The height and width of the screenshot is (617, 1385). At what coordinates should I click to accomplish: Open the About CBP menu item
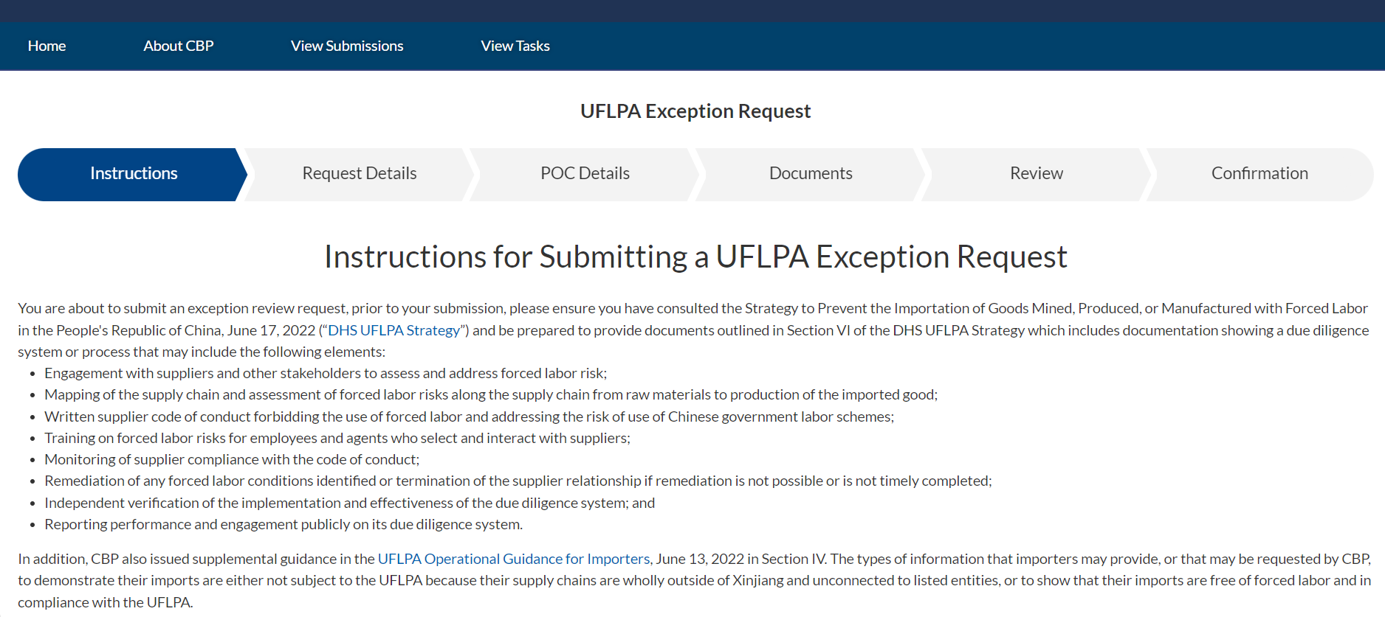tap(178, 46)
